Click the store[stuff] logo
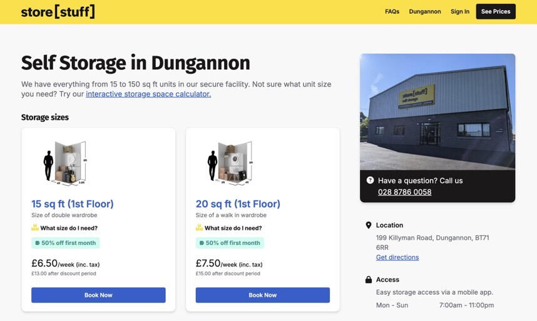The image size is (537, 321). click(58, 12)
